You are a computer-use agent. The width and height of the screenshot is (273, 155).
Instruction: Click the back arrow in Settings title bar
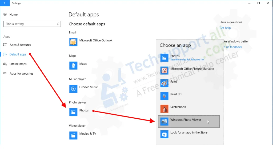[5, 3]
